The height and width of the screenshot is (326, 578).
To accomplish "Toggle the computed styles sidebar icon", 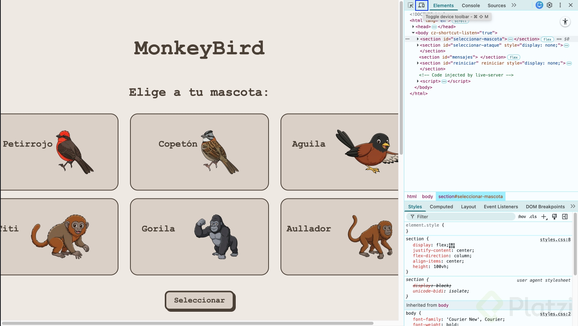I will (565, 217).
